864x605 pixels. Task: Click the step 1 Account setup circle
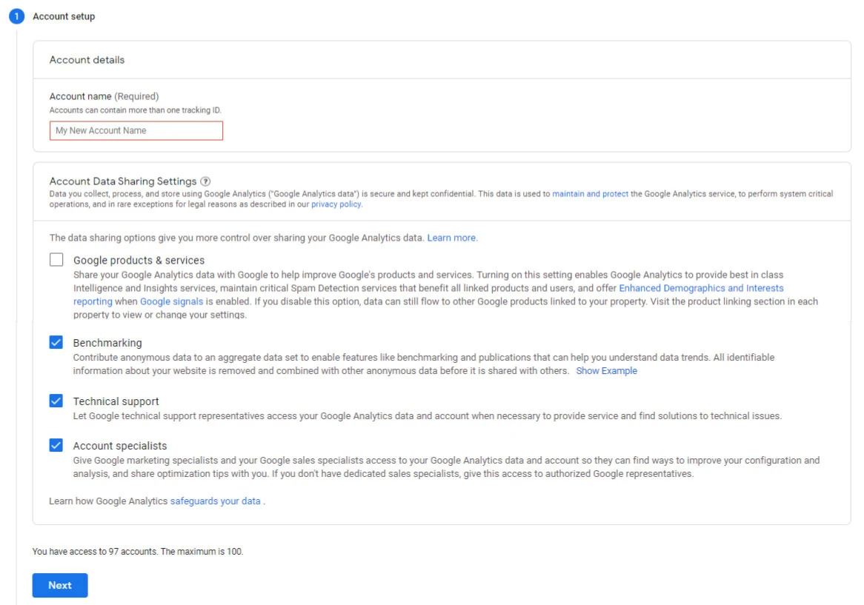(16, 16)
